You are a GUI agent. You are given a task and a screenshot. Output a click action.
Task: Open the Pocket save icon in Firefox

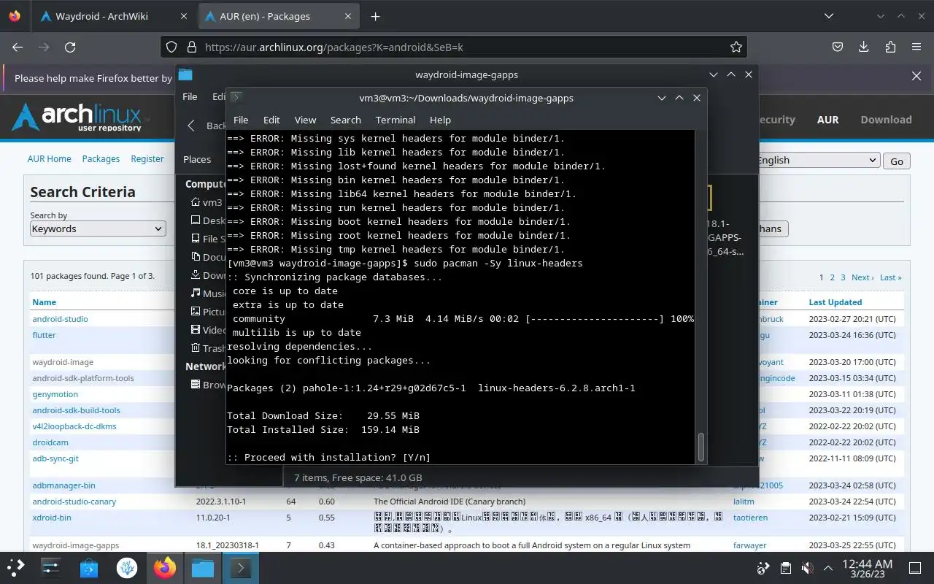(838, 47)
